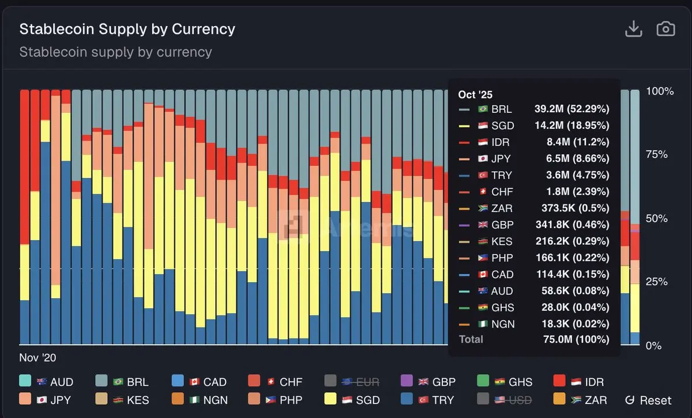Image resolution: width=692 pixels, height=418 pixels.
Task: Click the Reset legend button
Action: [648, 400]
